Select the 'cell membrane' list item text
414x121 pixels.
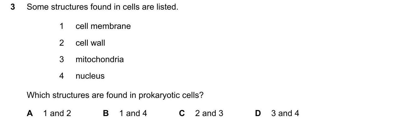coord(103,26)
